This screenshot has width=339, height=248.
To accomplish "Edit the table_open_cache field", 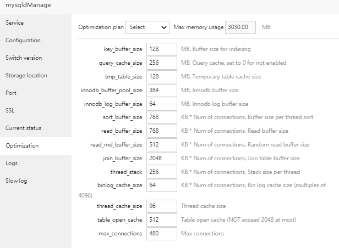I will tap(161, 219).
